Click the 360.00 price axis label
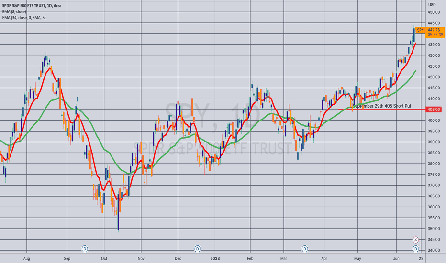 [x=434, y=207]
